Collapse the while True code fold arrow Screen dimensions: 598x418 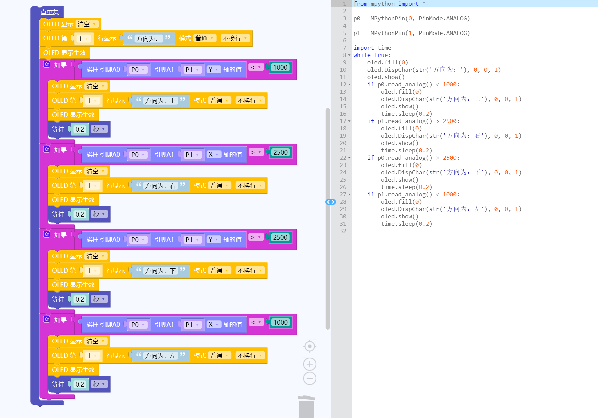pyautogui.click(x=349, y=55)
